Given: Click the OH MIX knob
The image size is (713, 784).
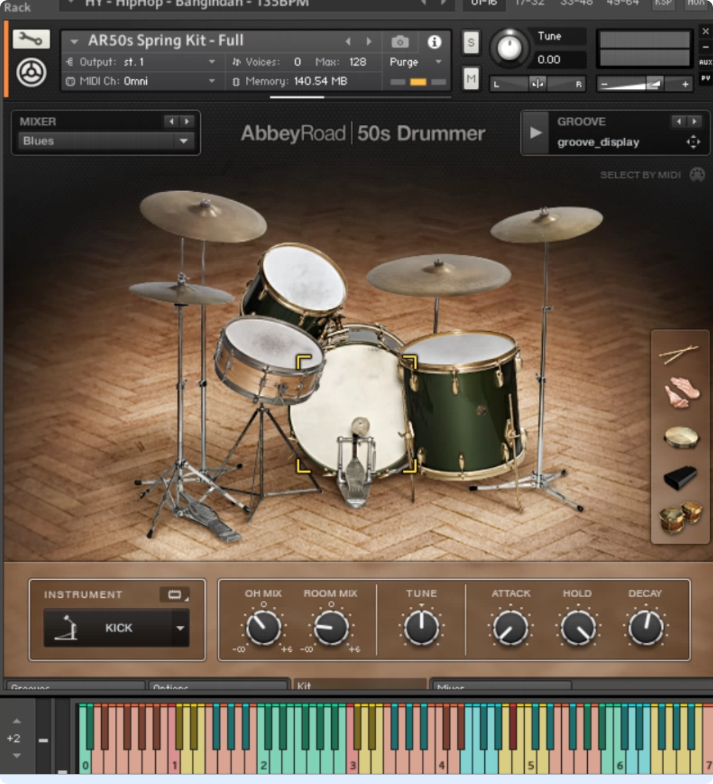Looking at the screenshot, I should (263, 628).
